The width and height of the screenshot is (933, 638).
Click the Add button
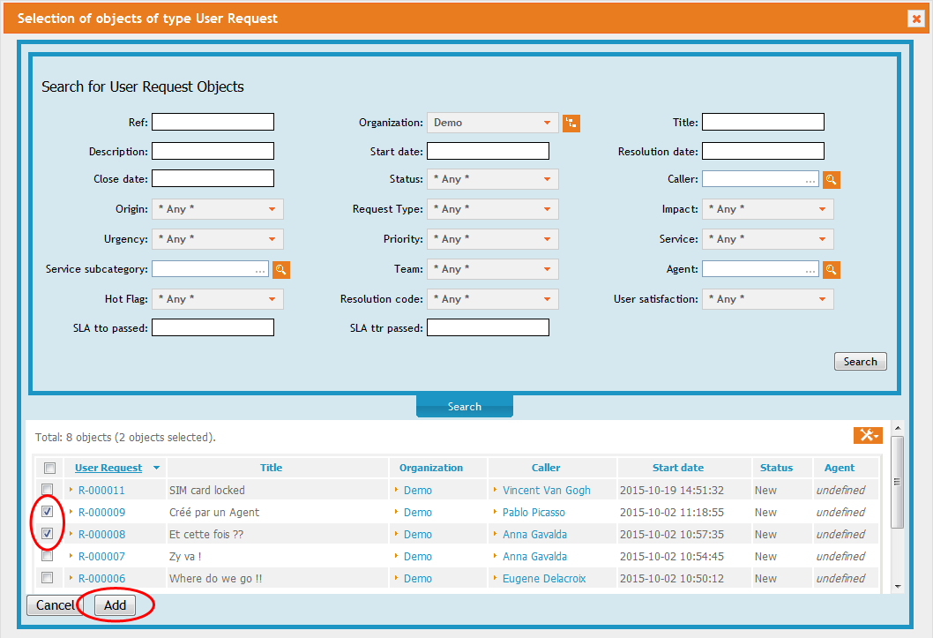click(x=114, y=605)
